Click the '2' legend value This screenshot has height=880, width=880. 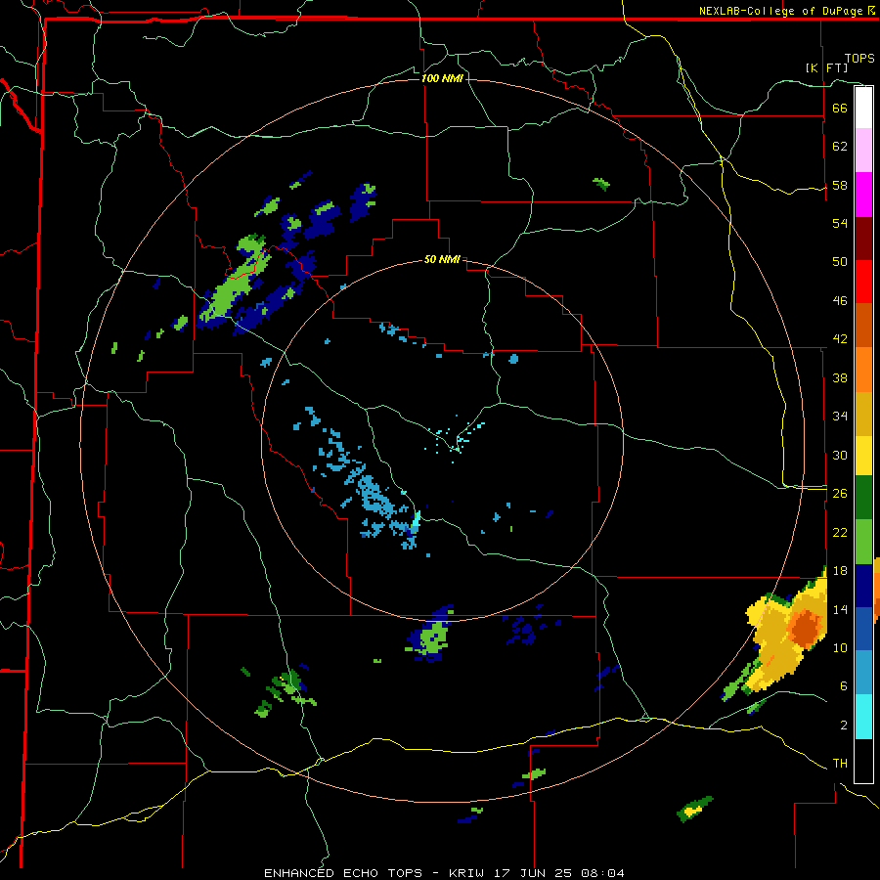coord(844,726)
